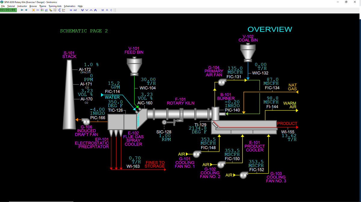Click the V-101 feed bin hopper
The width and height of the screenshot is (361, 202).
click(134, 66)
